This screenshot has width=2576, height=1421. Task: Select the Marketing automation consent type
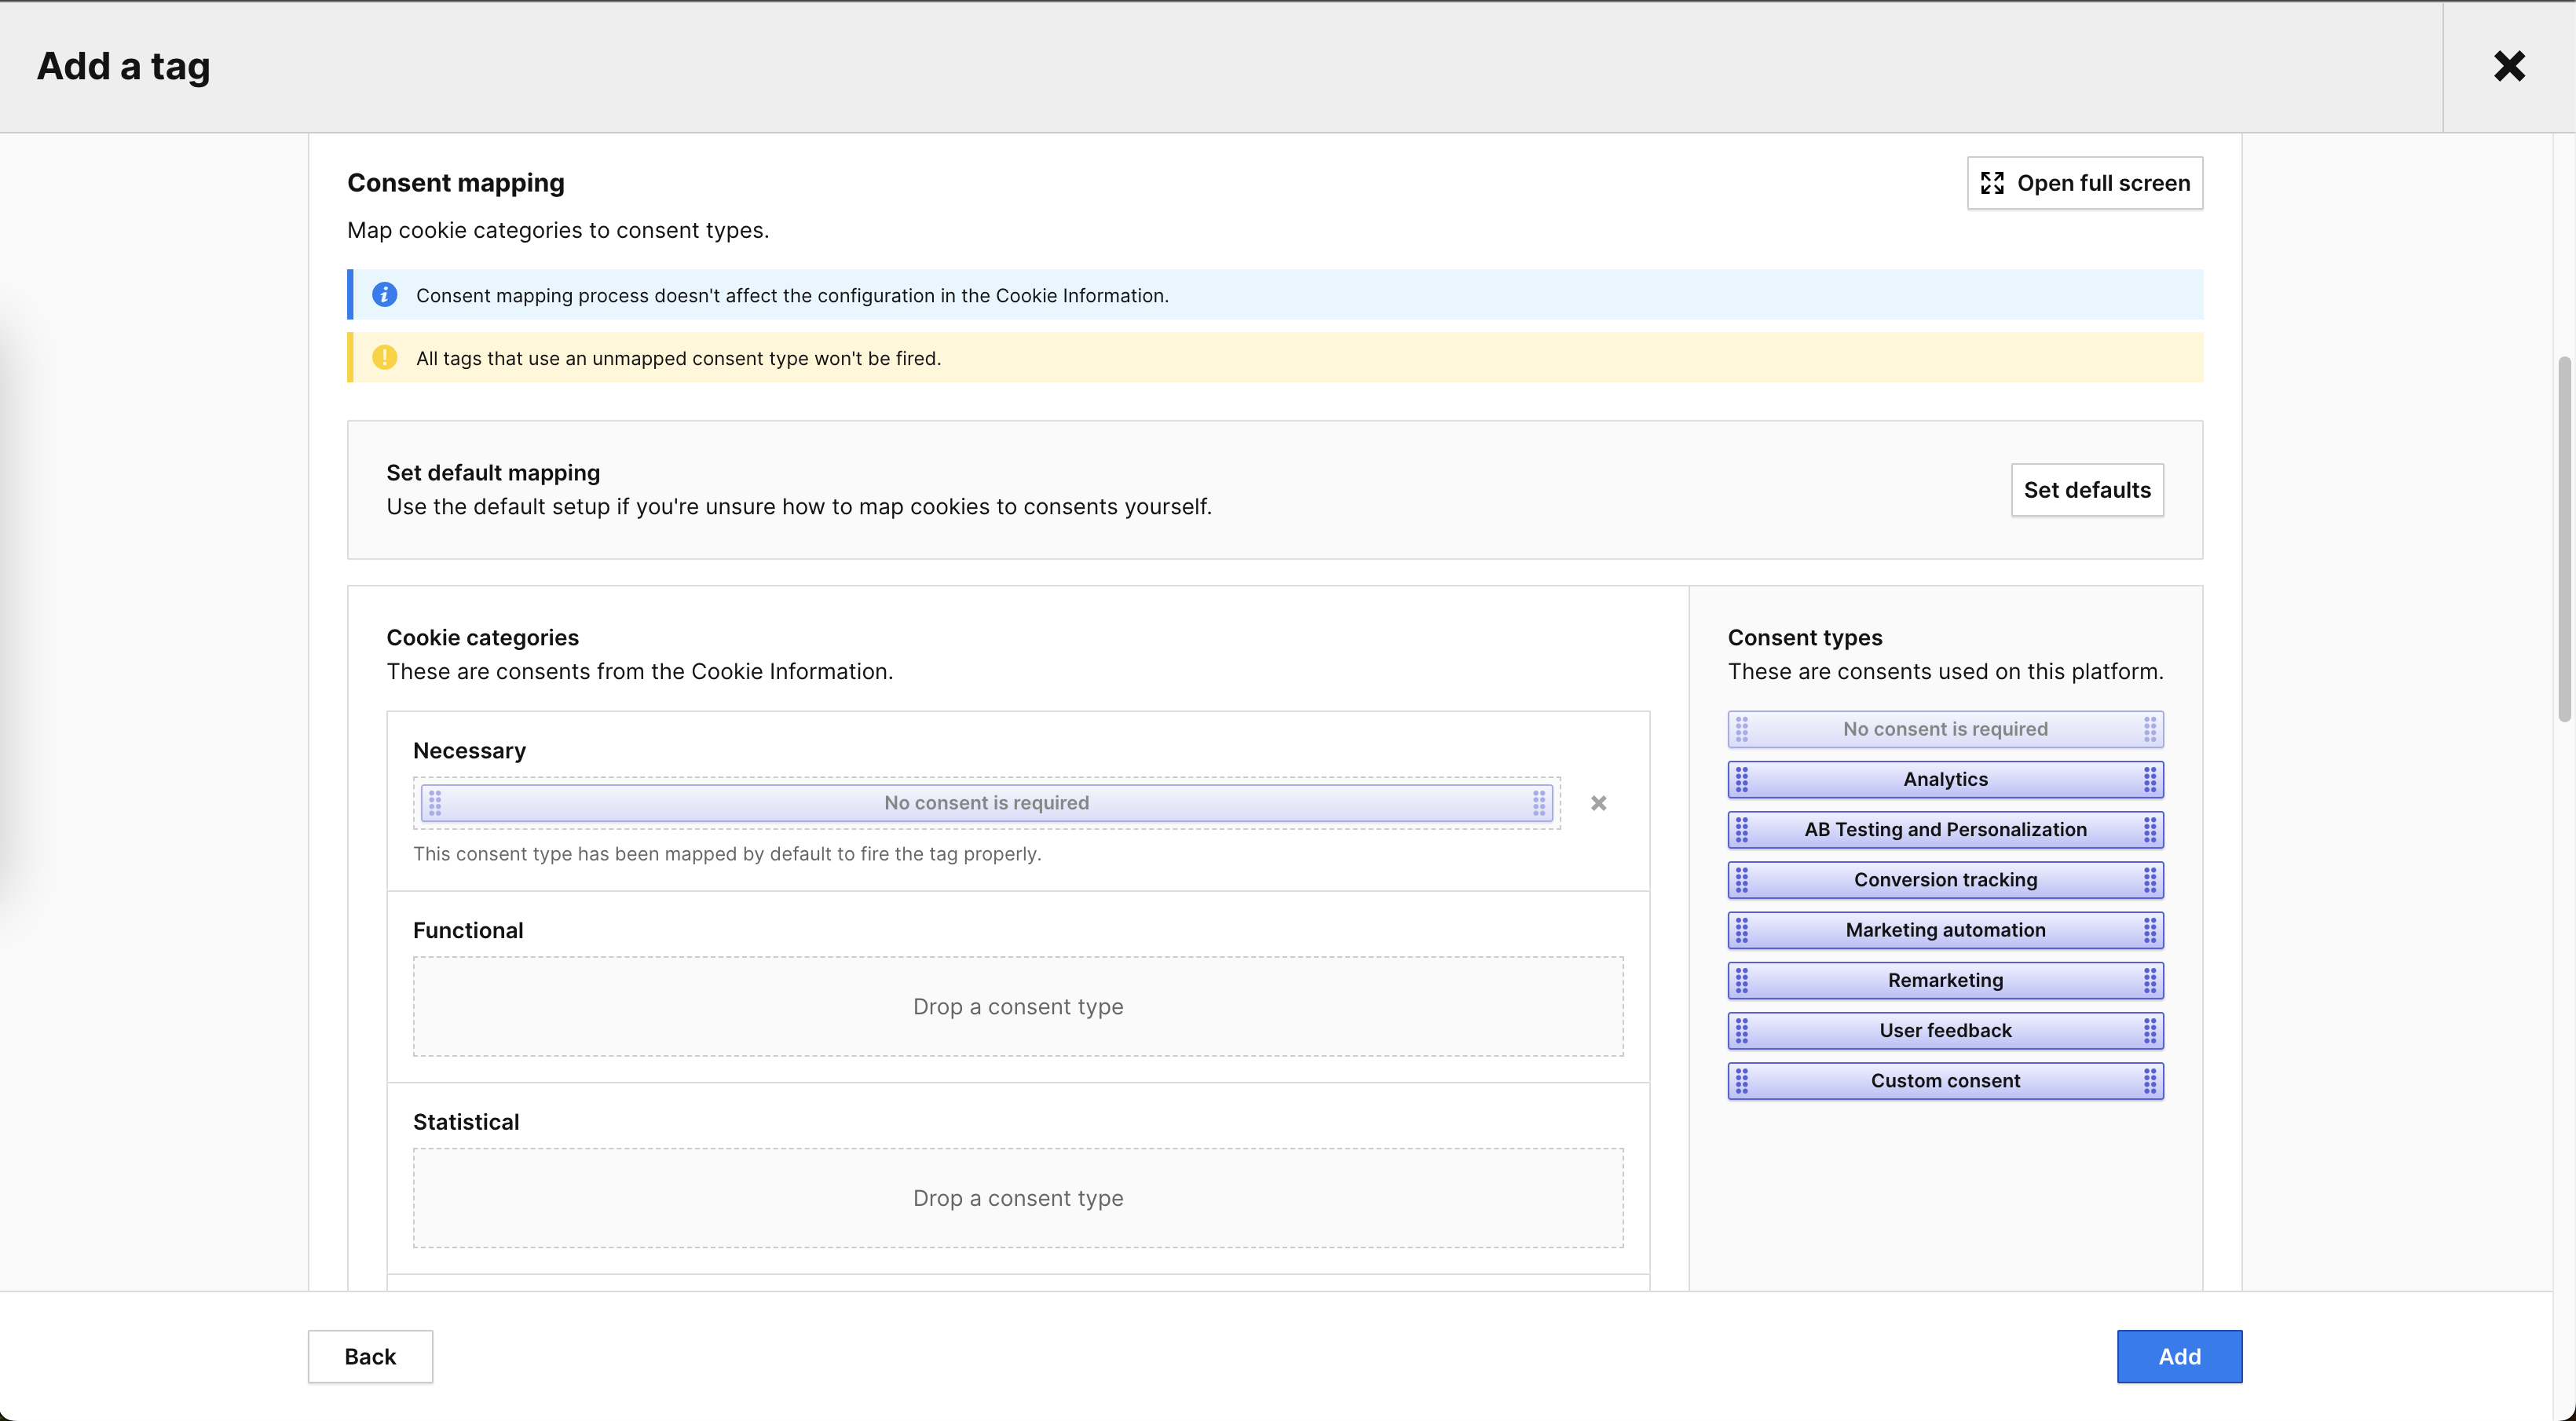[x=1944, y=930]
